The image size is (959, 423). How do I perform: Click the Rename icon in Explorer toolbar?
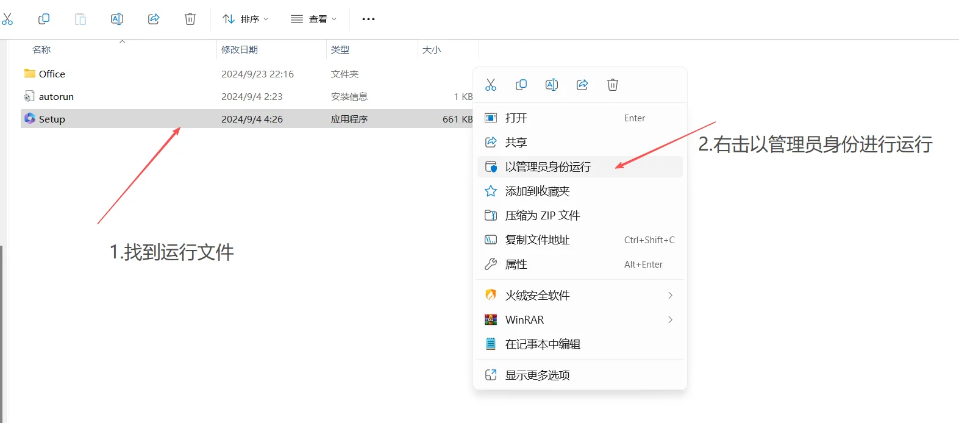pos(117,19)
